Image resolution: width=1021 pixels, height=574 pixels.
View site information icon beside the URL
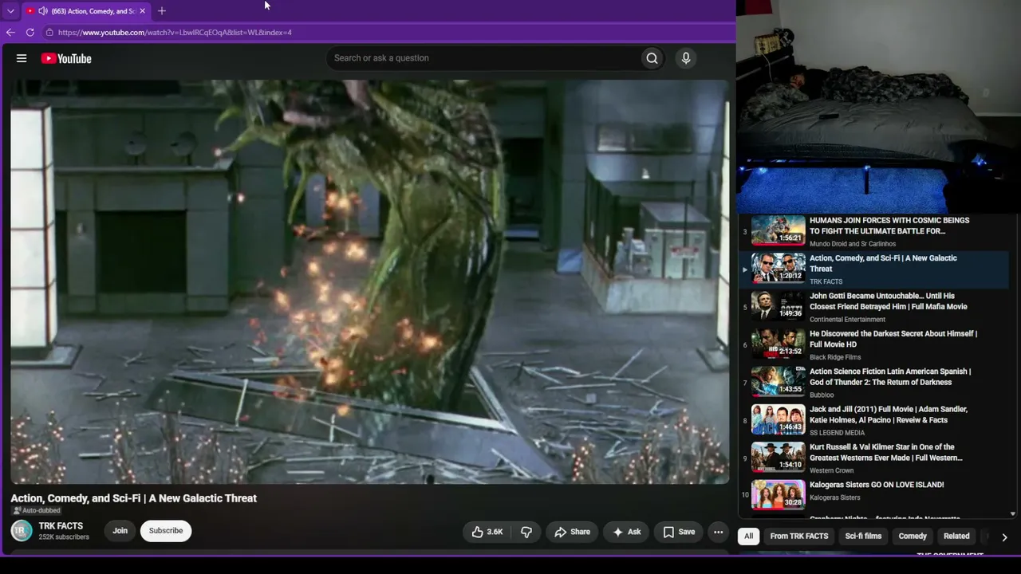pyautogui.click(x=49, y=33)
